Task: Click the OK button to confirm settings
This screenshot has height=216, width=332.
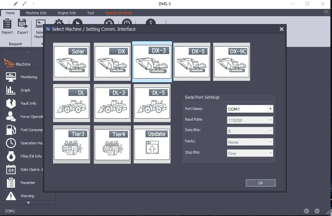Action: tap(260, 183)
